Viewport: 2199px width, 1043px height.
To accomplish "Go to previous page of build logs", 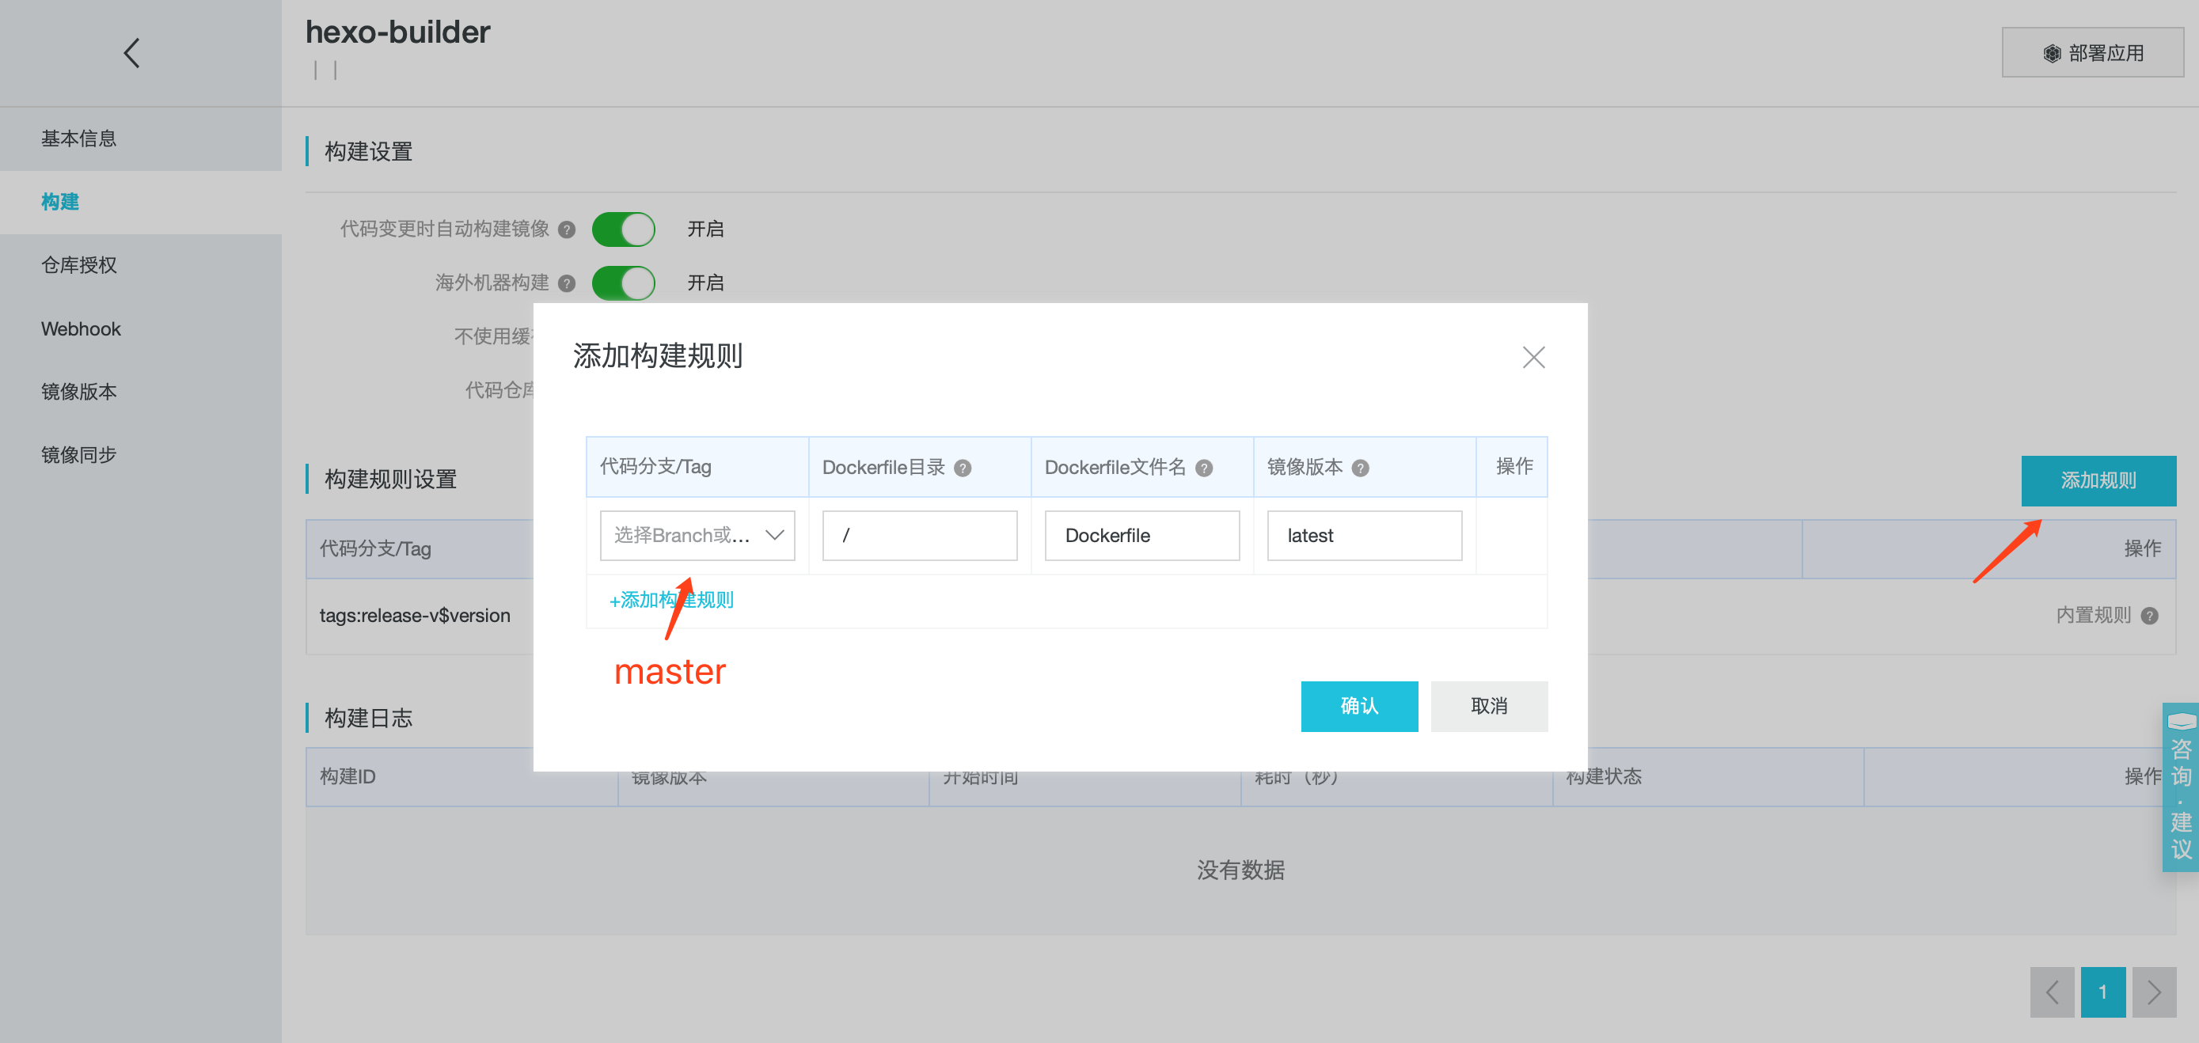I will [x=2051, y=992].
